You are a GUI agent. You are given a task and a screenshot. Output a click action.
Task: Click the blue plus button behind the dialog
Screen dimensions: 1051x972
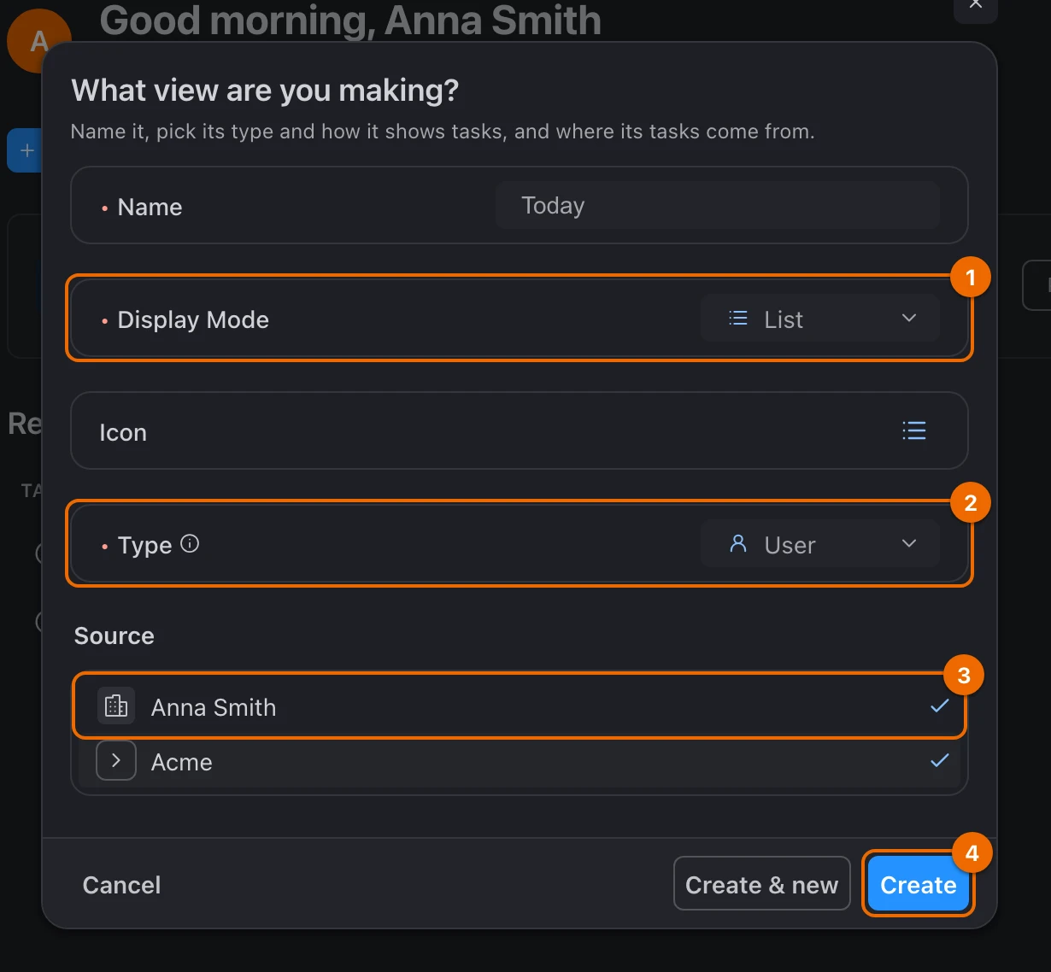(x=26, y=150)
